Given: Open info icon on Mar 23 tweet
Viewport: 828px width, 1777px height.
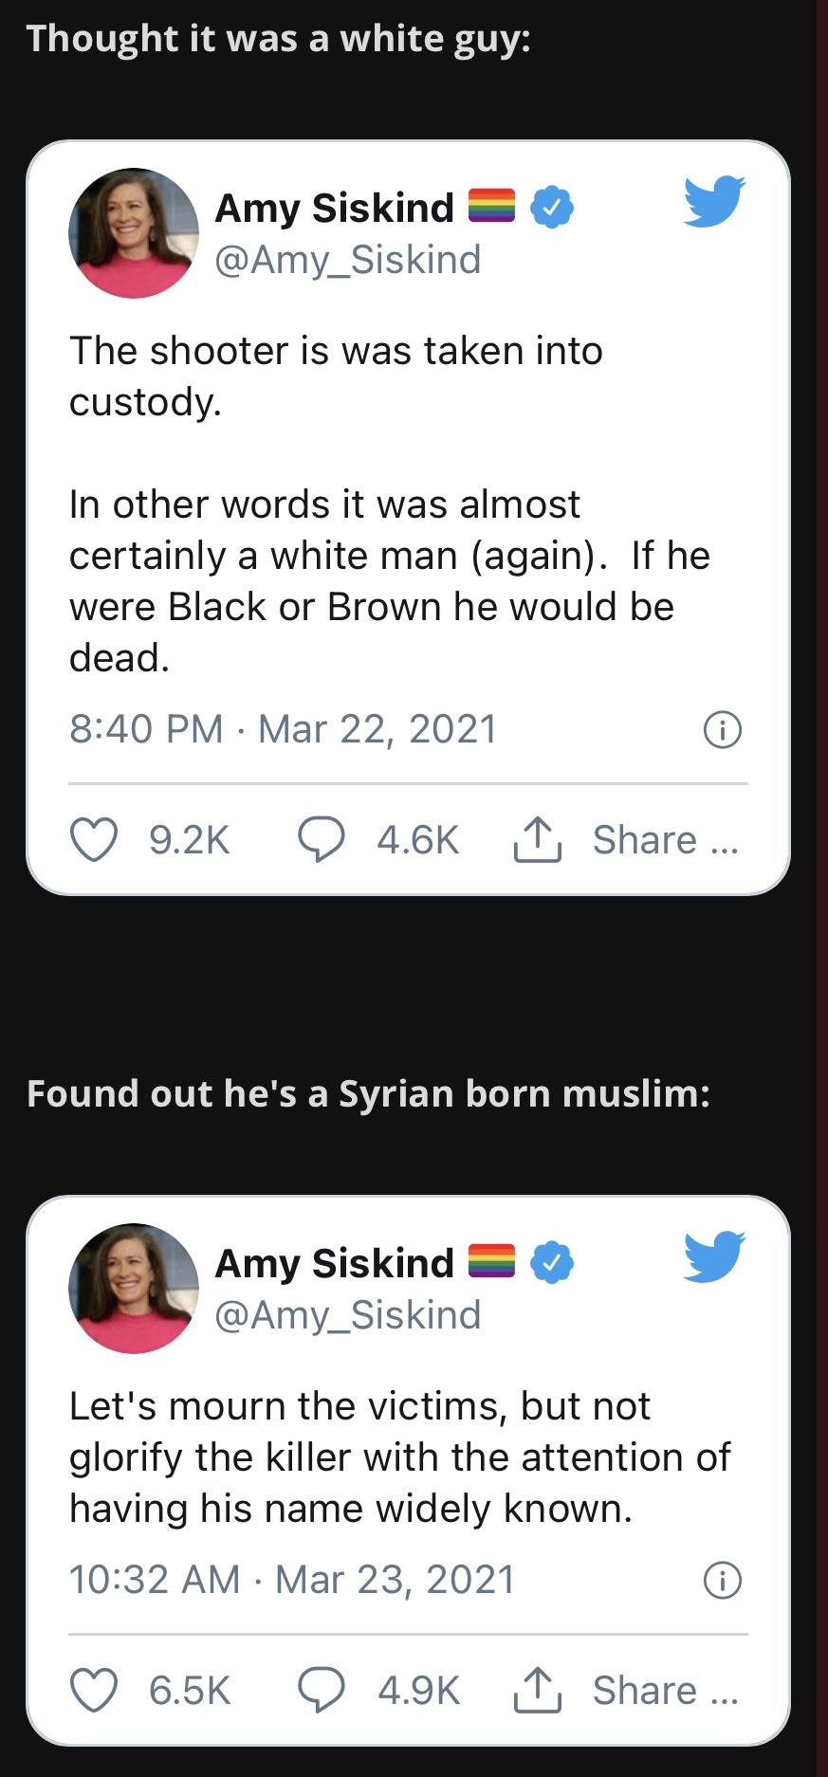Looking at the screenshot, I should click(723, 1581).
